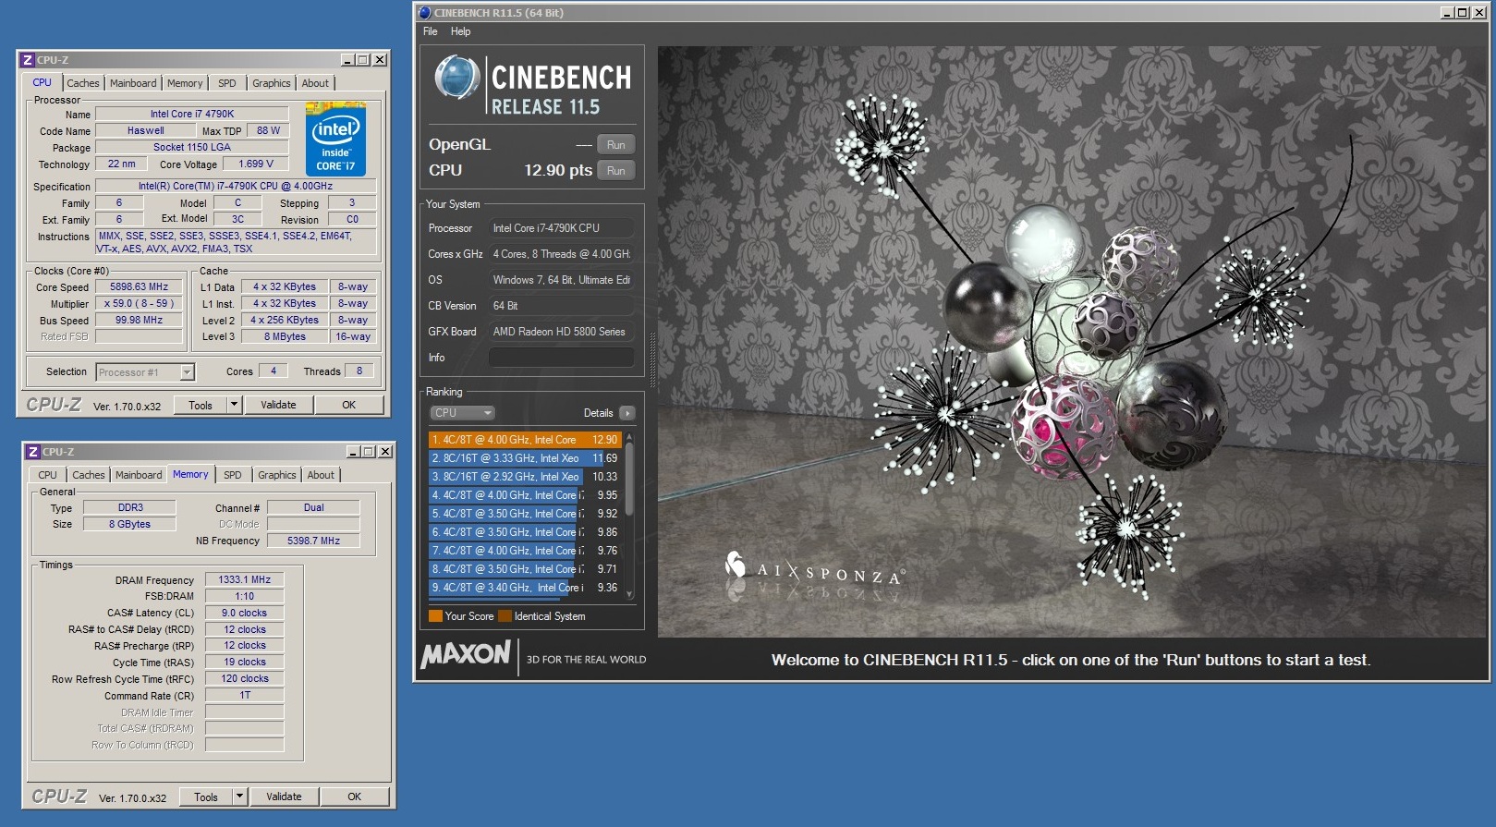Viewport: 1496px width, 827px height.
Task: Select ranking row 7 with score 9.76
Action: point(525,551)
